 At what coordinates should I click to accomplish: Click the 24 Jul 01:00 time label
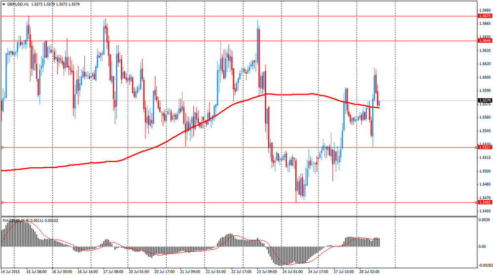pos(293,272)
